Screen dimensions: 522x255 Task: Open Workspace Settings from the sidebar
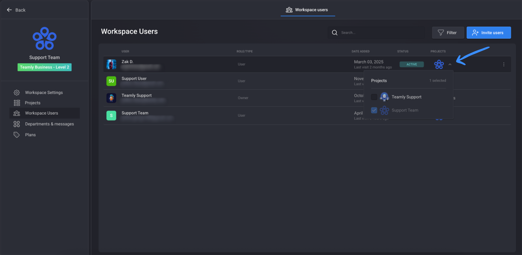pos(44,92)
